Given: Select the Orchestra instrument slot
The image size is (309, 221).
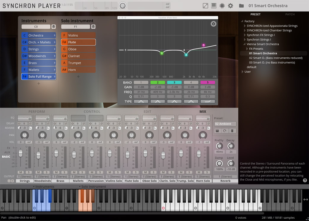Looking at the screenshot, I should [x=39, y=35].
